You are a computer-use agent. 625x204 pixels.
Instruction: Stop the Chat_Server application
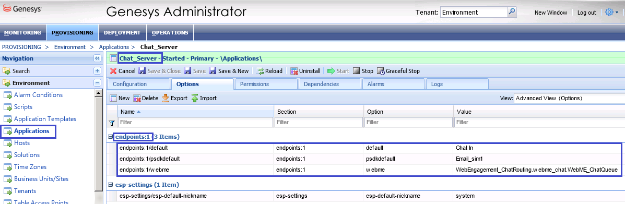[363, 71]
